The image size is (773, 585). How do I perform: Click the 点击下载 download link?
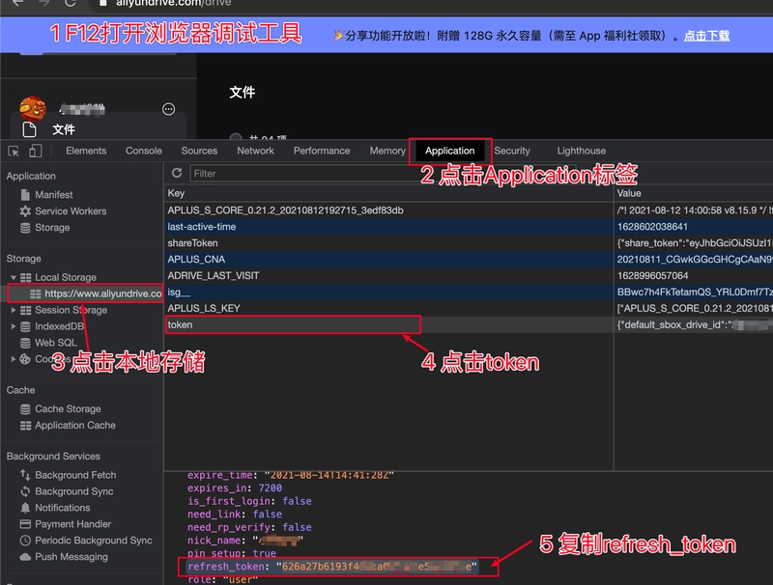[x=706, y=36]
